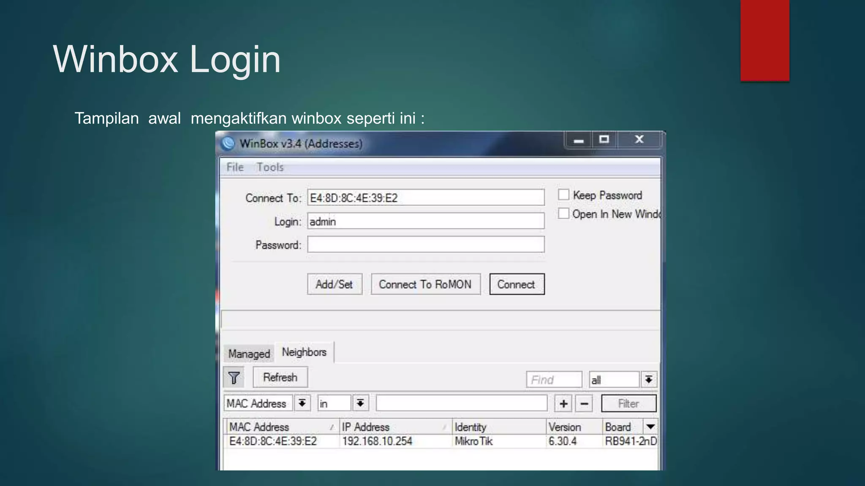Sort by IP Address column header
865x486 pixels.
click(x=395, y=427)
